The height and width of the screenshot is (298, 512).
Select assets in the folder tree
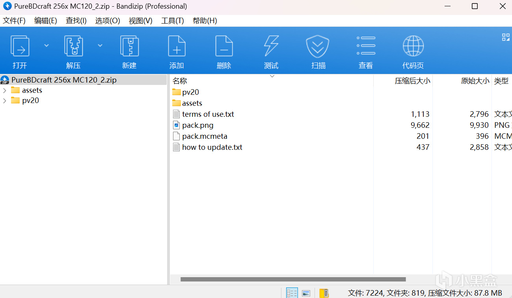32,90
